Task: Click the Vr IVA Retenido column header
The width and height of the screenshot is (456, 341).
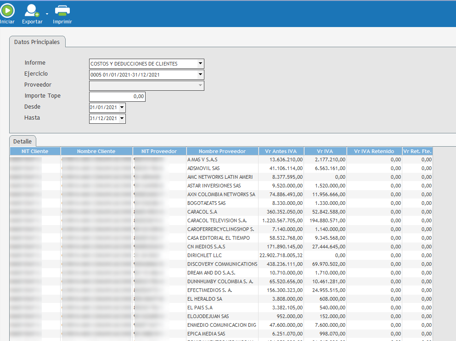Action: tap(374, 151)
